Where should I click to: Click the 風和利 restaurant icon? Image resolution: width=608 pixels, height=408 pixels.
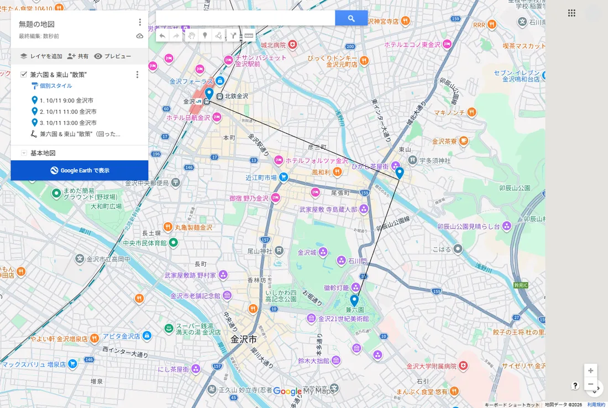pos(337,172)
